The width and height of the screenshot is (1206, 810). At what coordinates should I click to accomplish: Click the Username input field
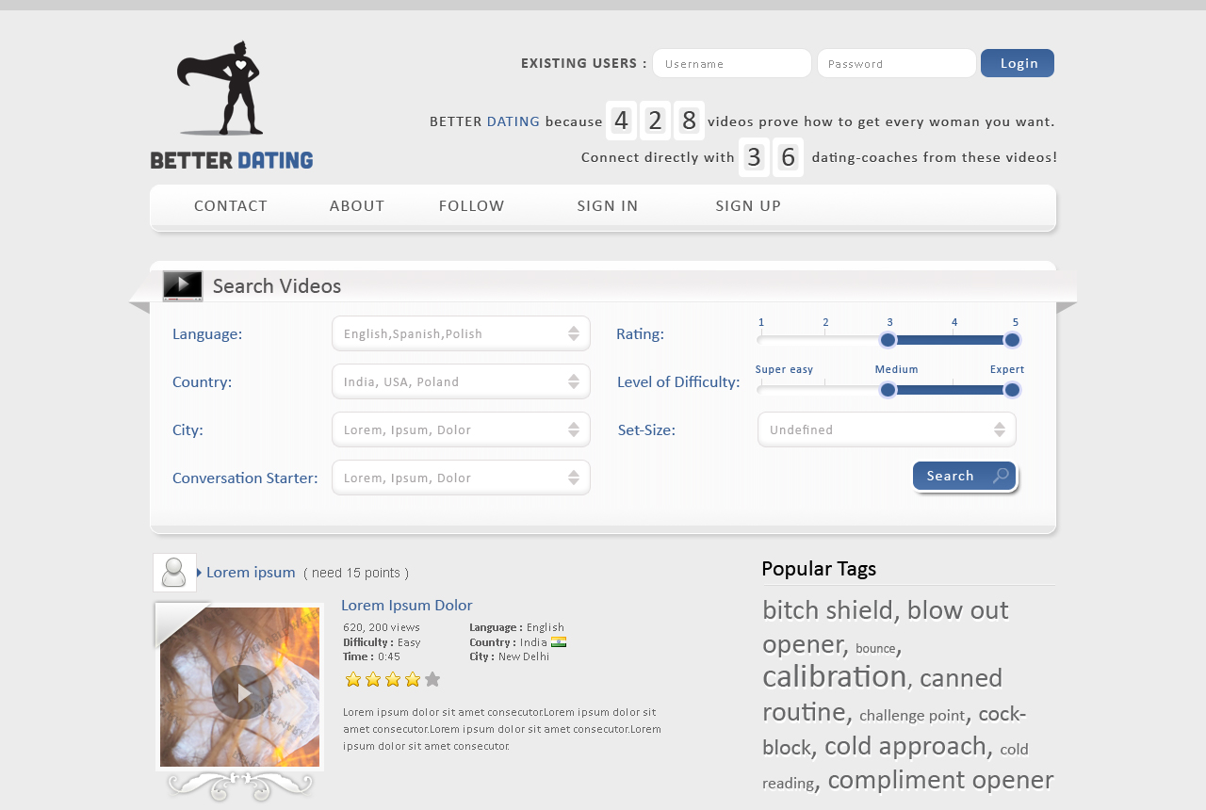(731, 63)
